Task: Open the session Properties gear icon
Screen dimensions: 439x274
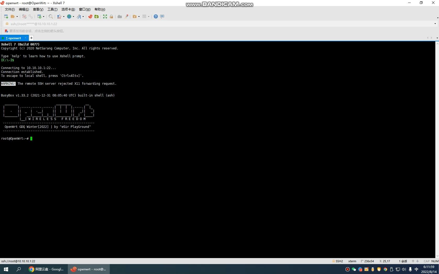Action: tap(39, 16)
